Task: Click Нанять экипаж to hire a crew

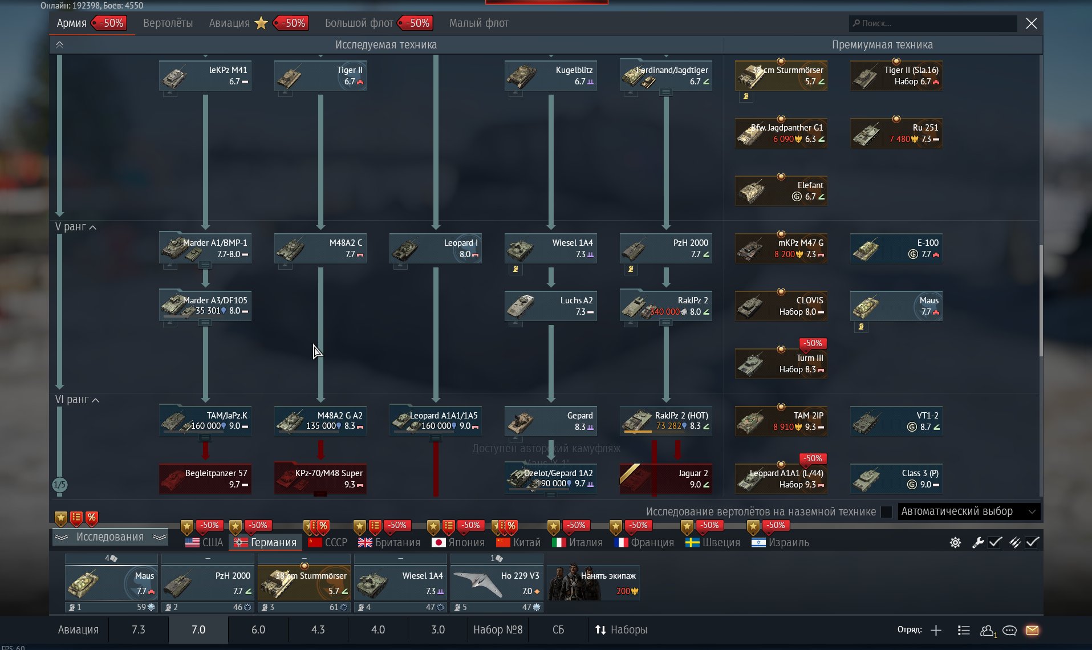Action: [593, 583]
